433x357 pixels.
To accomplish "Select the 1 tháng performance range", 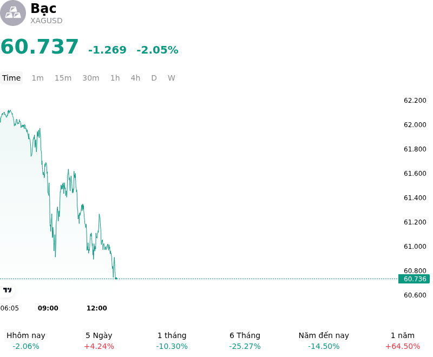I will pyautogui.click(x=172, y=341).
